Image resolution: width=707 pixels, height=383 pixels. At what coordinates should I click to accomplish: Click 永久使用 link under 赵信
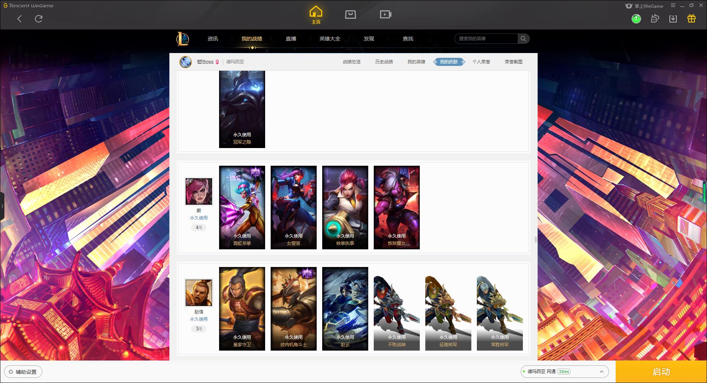click(199, 319)
